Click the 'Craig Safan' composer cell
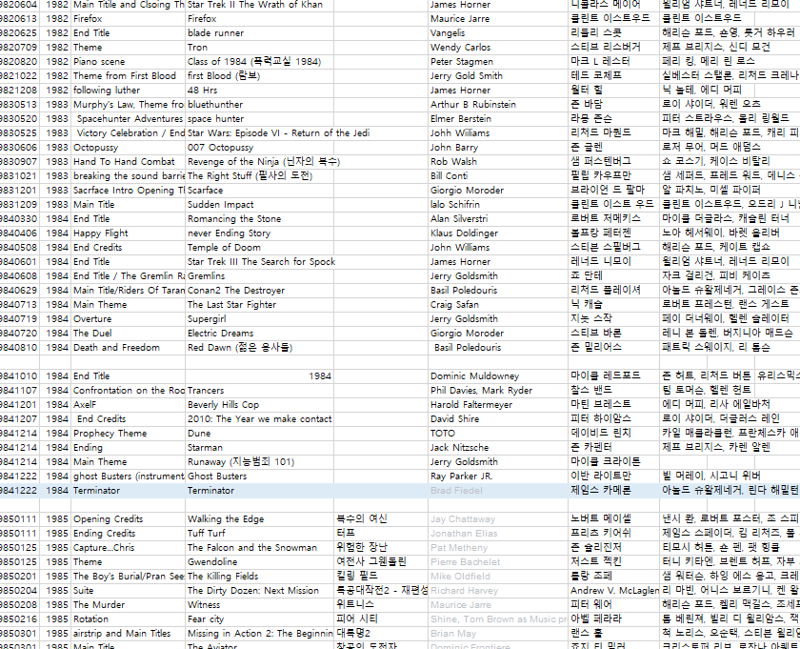The width and height of the screenshot is (800, 649). 498,305
